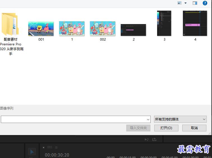Screen dimensions: 212x158
Task: Select the timeline screenshot file named 4
Action: (195, 23)
